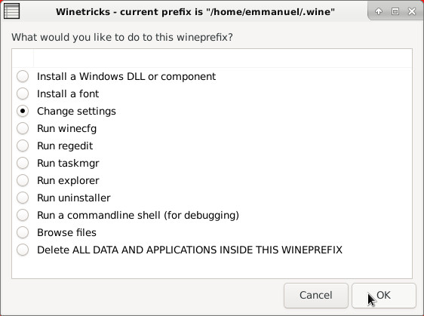Click the Winetricks window menu icon
Image resolution: width=424 pixels, height=316 pixels.
point(11,11)
